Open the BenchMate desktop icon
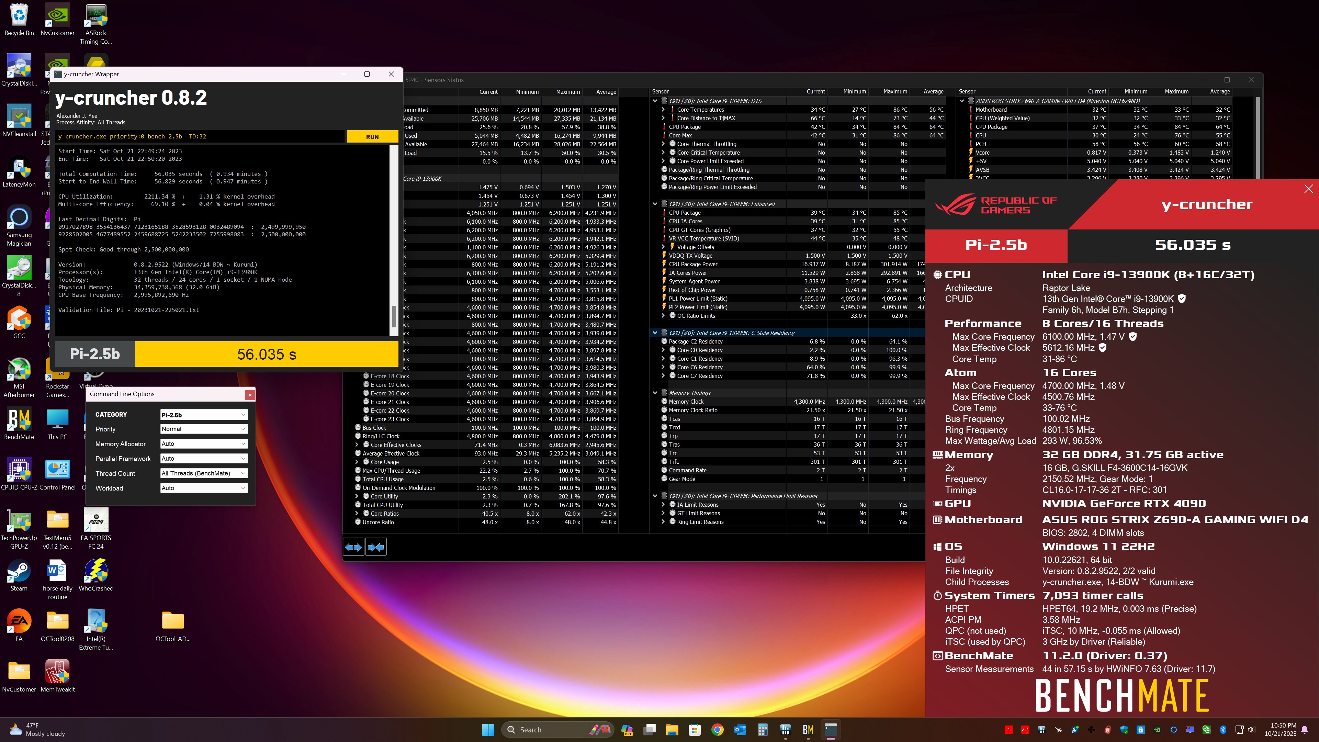 point(19,424)
